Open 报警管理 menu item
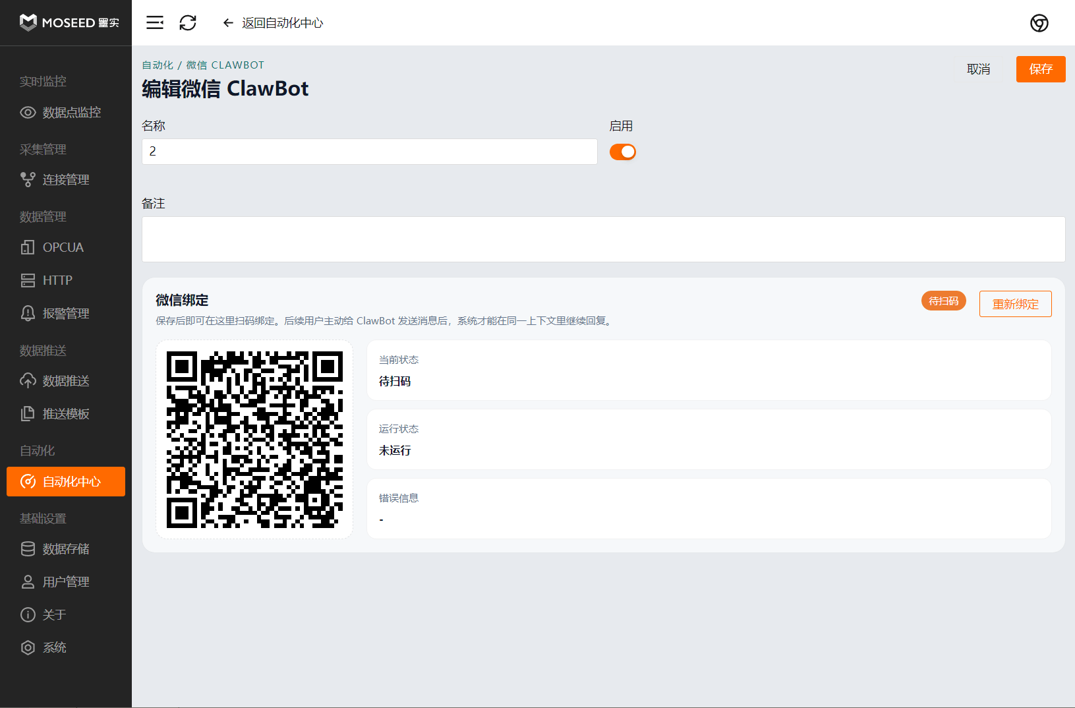1075x708 pixels. (x=66, y=313)
